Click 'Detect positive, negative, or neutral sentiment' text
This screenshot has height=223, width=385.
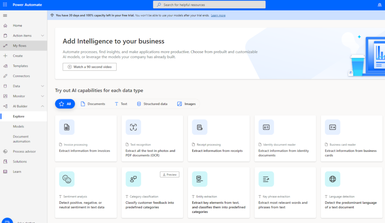coord(82,205)
